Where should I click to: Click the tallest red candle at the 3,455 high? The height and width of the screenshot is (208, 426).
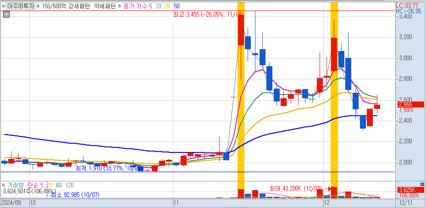[241, 30]
